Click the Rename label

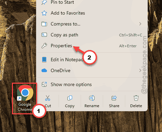pos(92,106)
